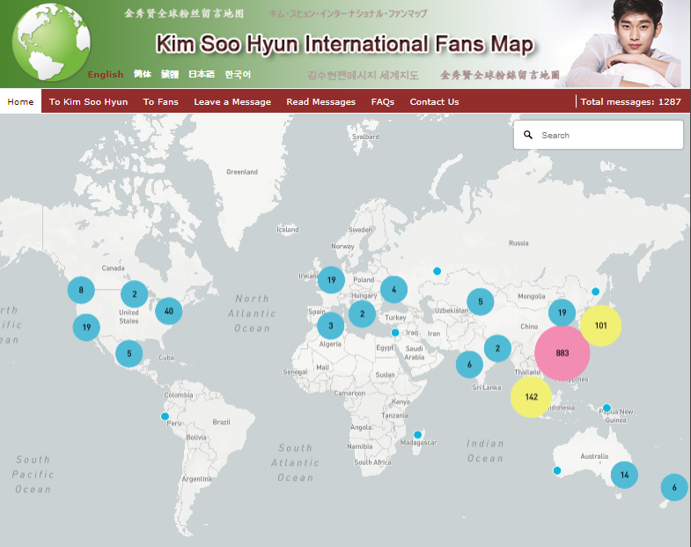The width and height of the screenshot is (691, 547).
Task: Open the 5 cluster near Uzbekistan
Action: 481,302
